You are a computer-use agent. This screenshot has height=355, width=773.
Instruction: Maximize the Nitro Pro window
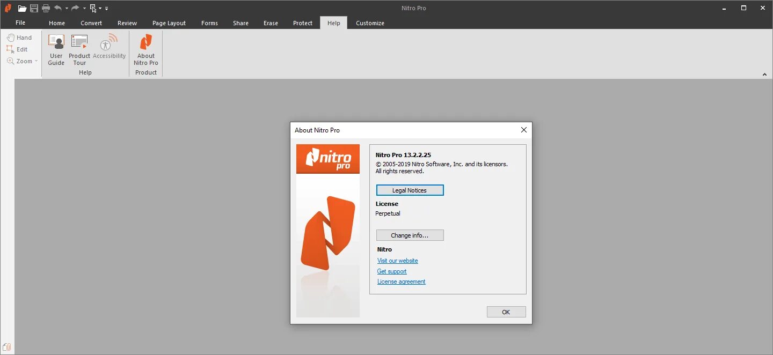point(743,8)
